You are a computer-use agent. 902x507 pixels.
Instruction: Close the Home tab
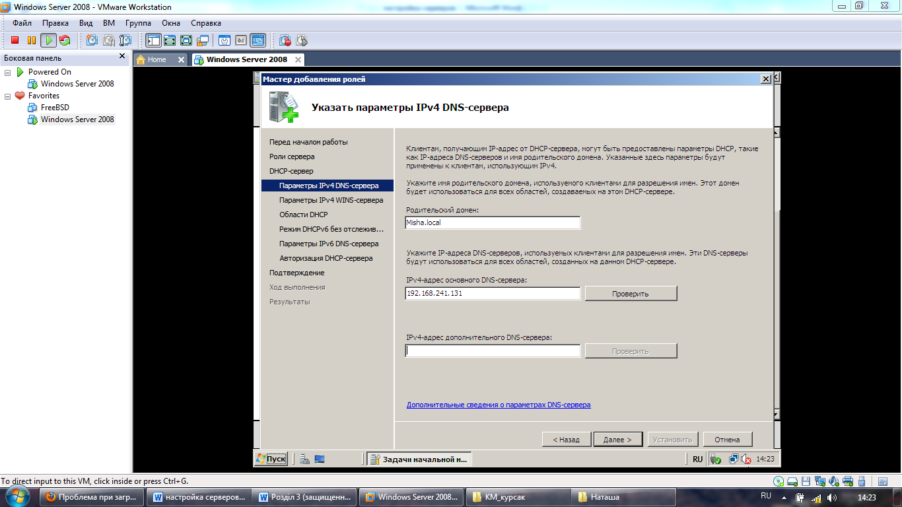tap(182, 59)
